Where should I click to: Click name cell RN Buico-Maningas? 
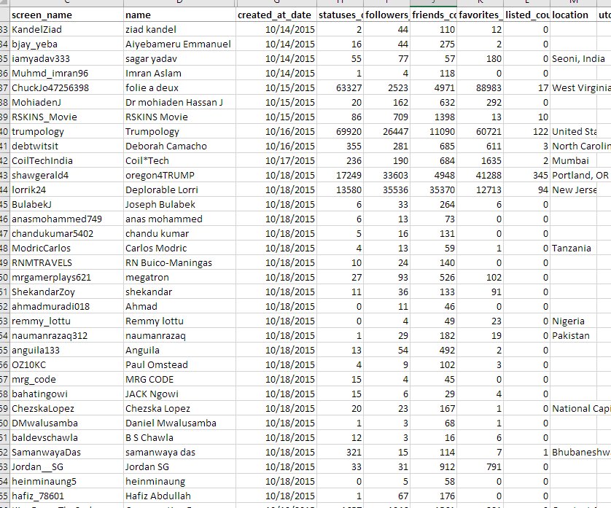point(179,262)
